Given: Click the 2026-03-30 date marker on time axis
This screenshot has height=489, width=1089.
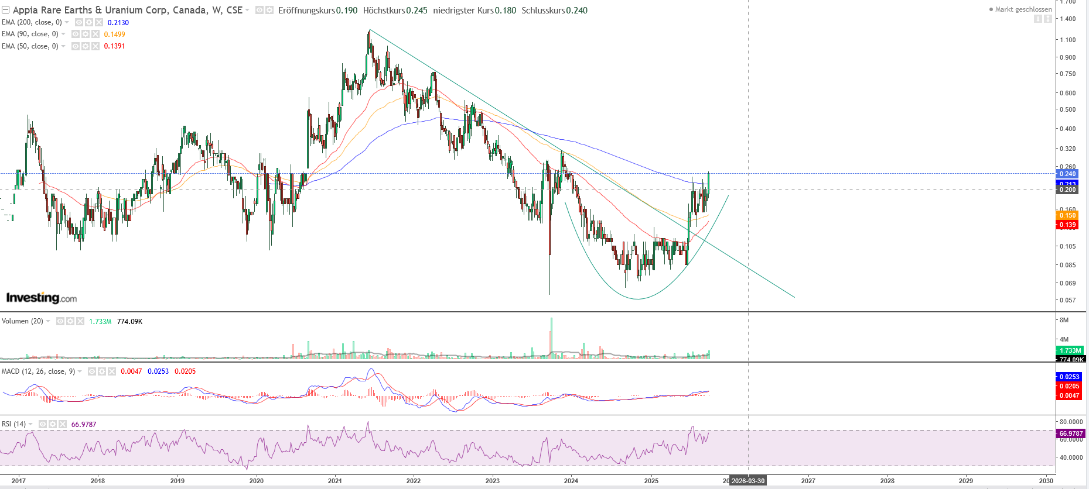Looking at the screenshot, I should point(748,481).
